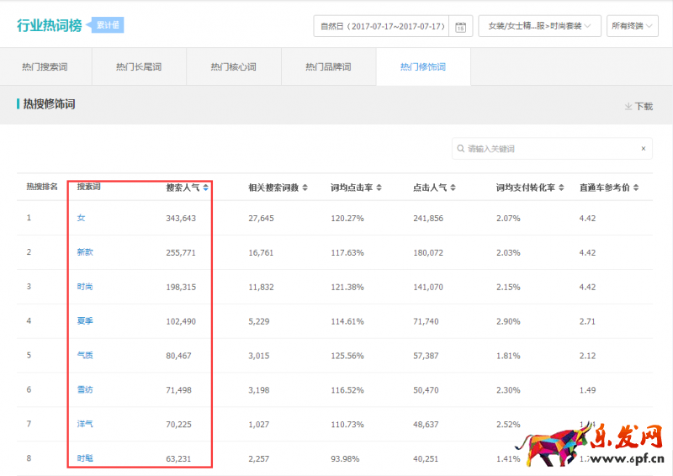Select the value 48,637
Viewport: 673px width, 476px height.
(426, 425)
